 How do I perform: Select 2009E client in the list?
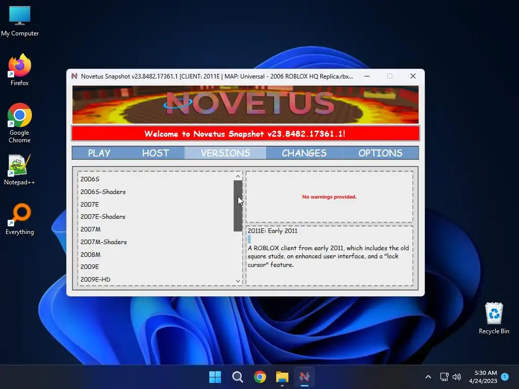click(156, 266)
